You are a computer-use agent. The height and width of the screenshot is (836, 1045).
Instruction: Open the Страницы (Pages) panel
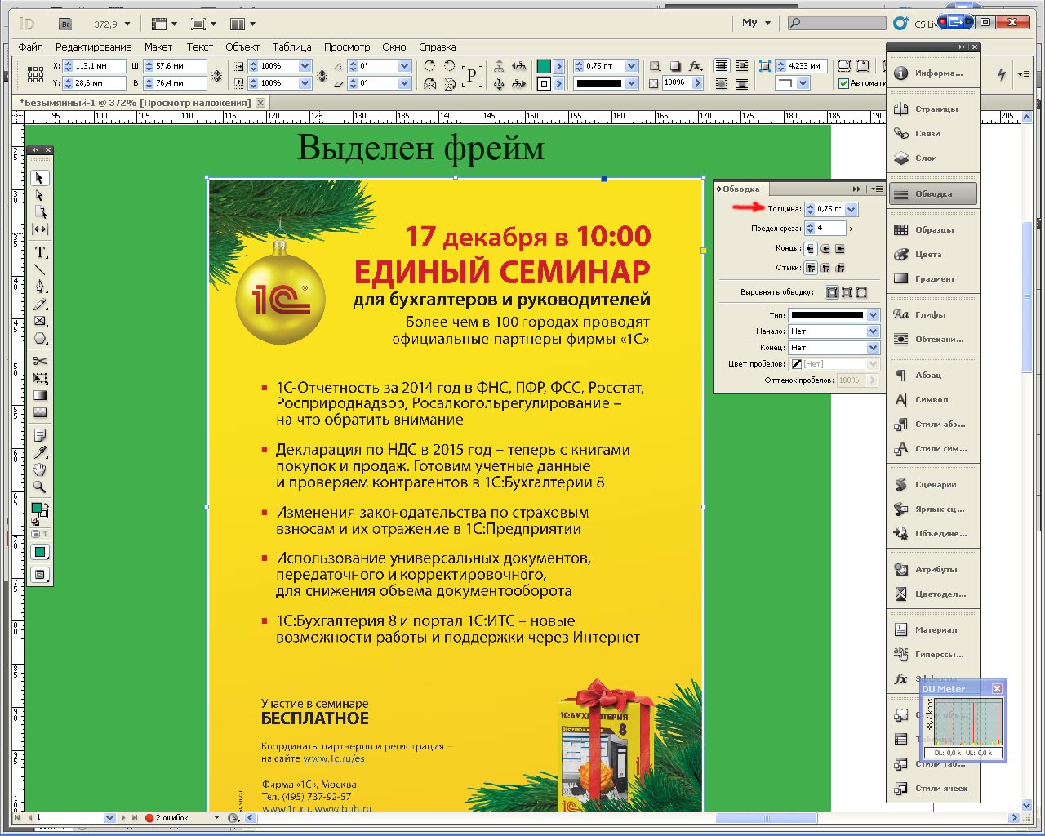[932, 109]
